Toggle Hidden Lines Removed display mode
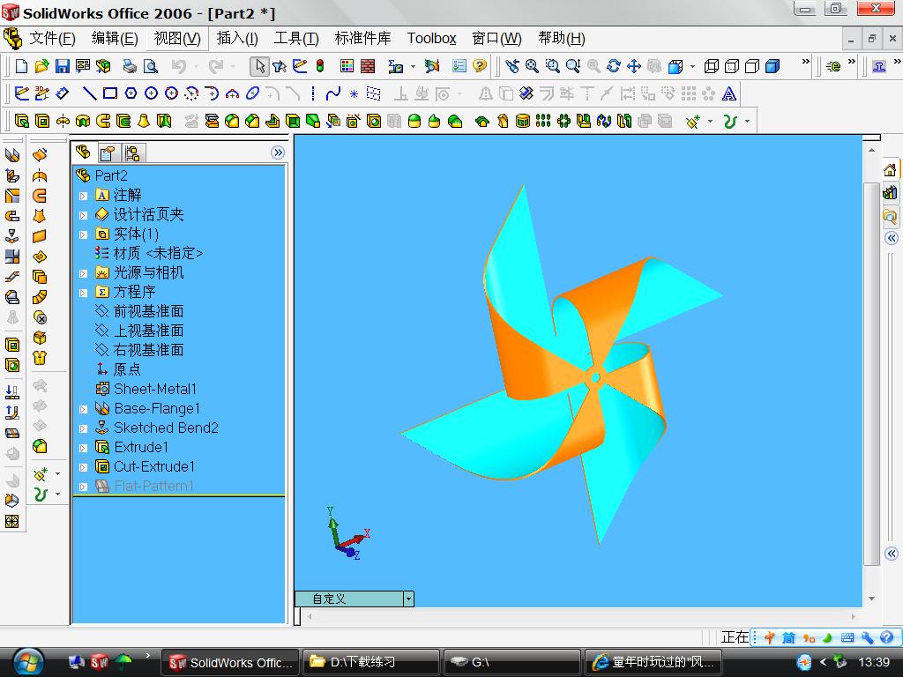Screen dimensions: 903x677 (752, 66)
